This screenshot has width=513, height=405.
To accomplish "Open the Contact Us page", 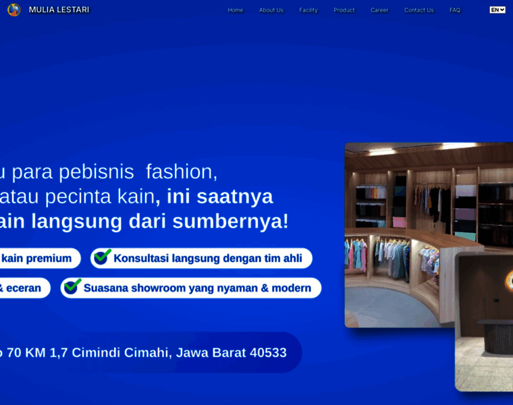I will tap(418, 10).
